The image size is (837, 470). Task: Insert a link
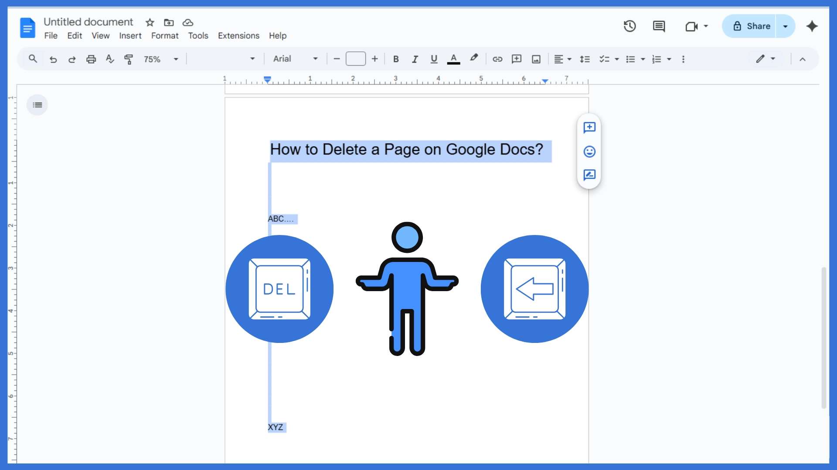click(497, 59)
